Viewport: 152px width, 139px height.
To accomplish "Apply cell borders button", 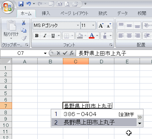I will pyautogui.click(x=66, y=35).
